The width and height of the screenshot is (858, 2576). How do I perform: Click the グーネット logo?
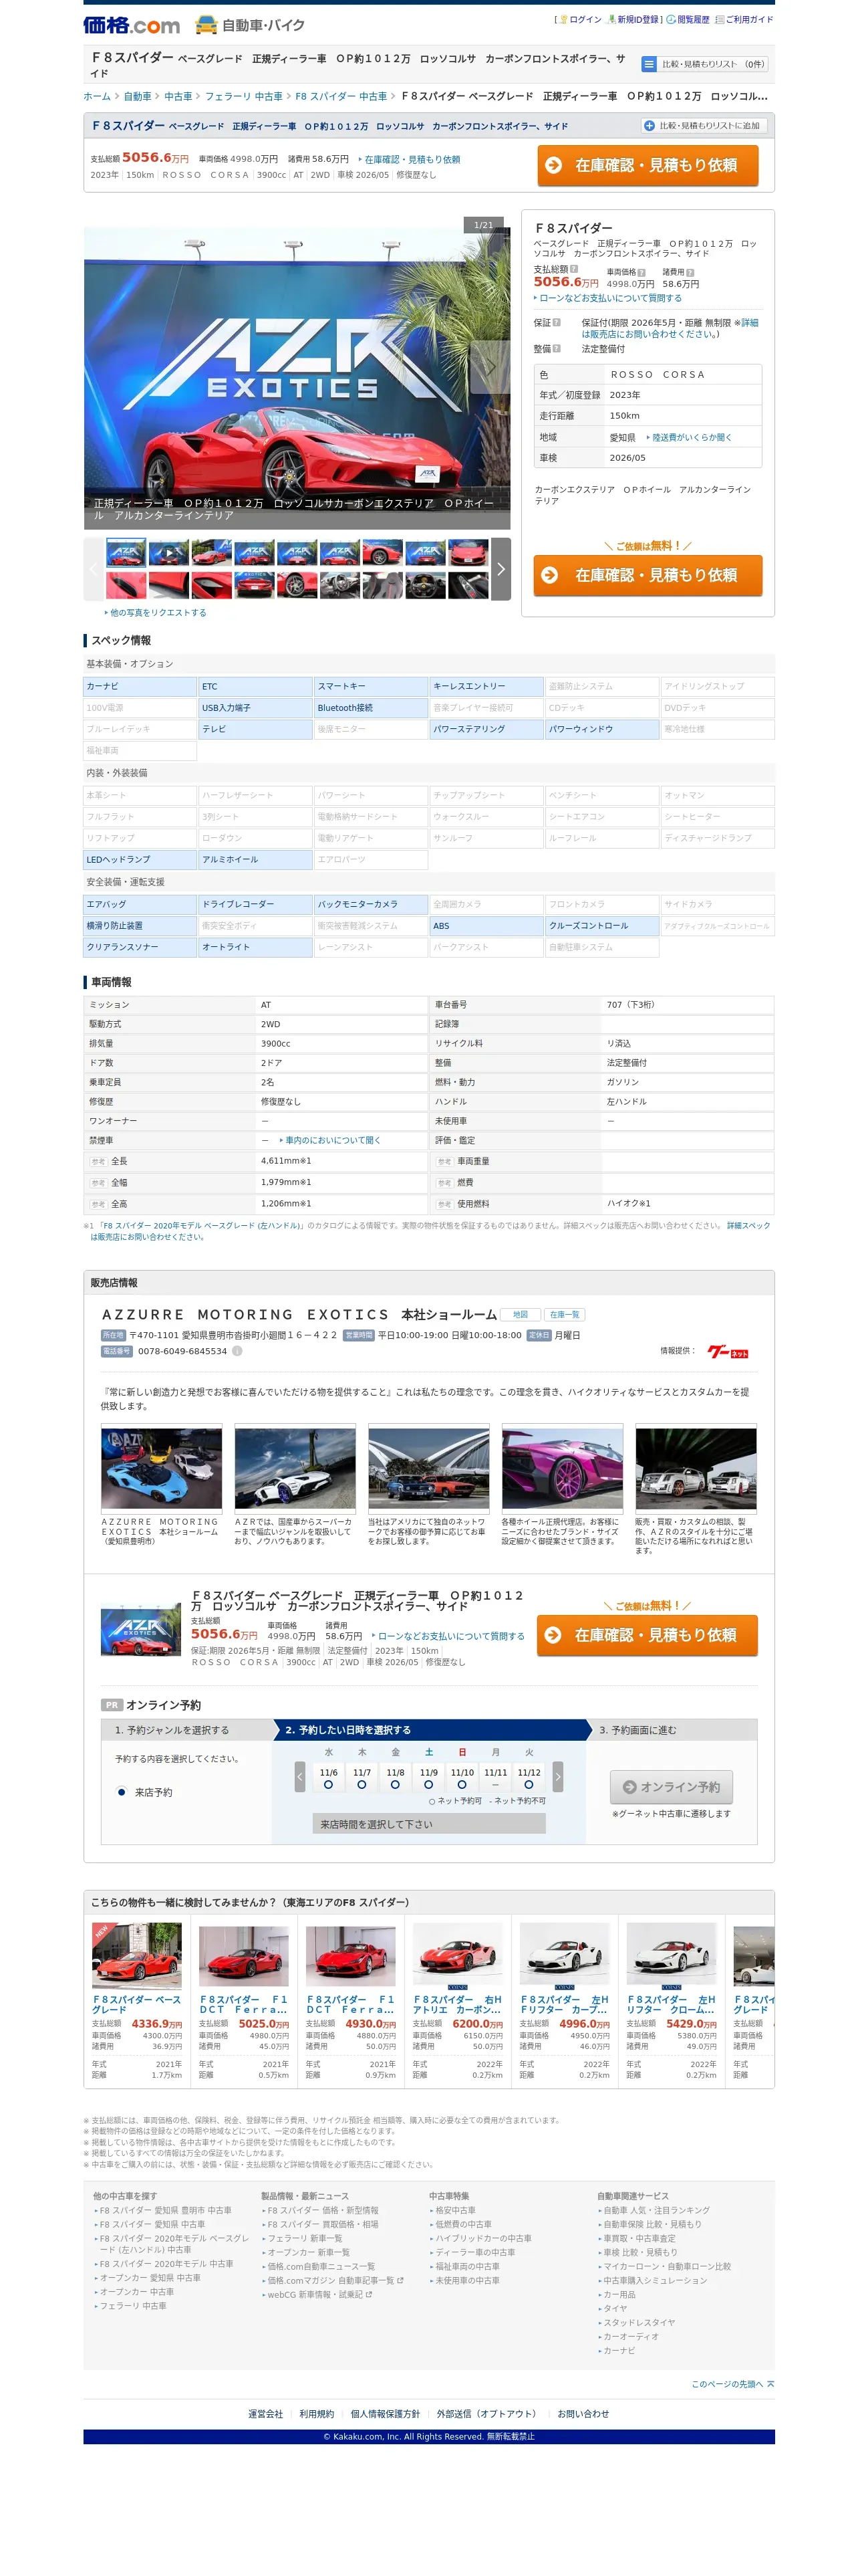point(727,1351)
